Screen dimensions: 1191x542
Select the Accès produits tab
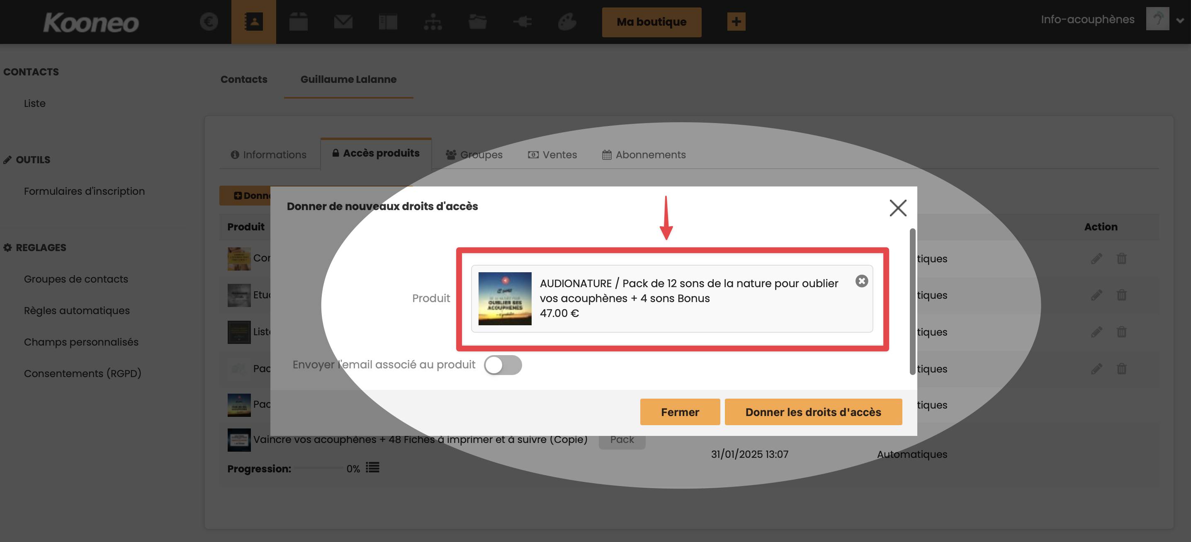(376, 153)
